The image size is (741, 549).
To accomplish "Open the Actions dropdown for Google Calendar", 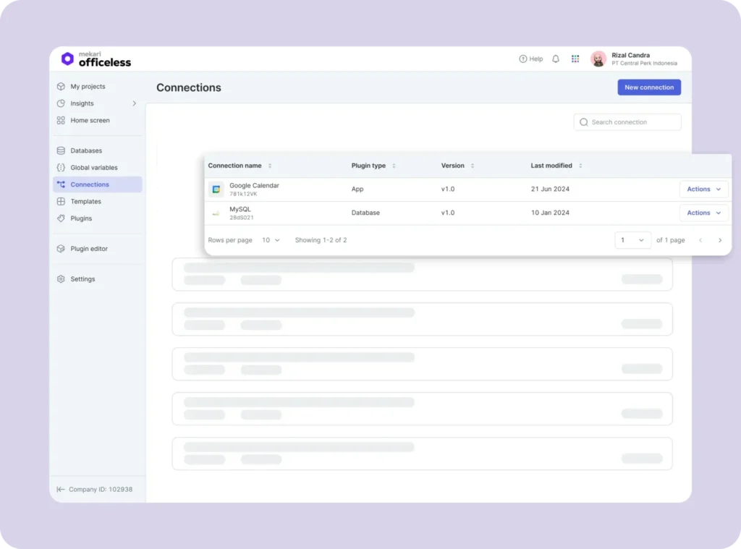I will (703, 189).
